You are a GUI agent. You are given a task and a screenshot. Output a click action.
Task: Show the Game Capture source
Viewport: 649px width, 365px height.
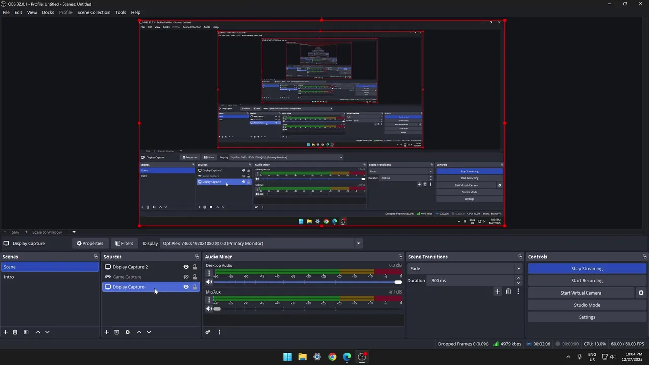186,277
